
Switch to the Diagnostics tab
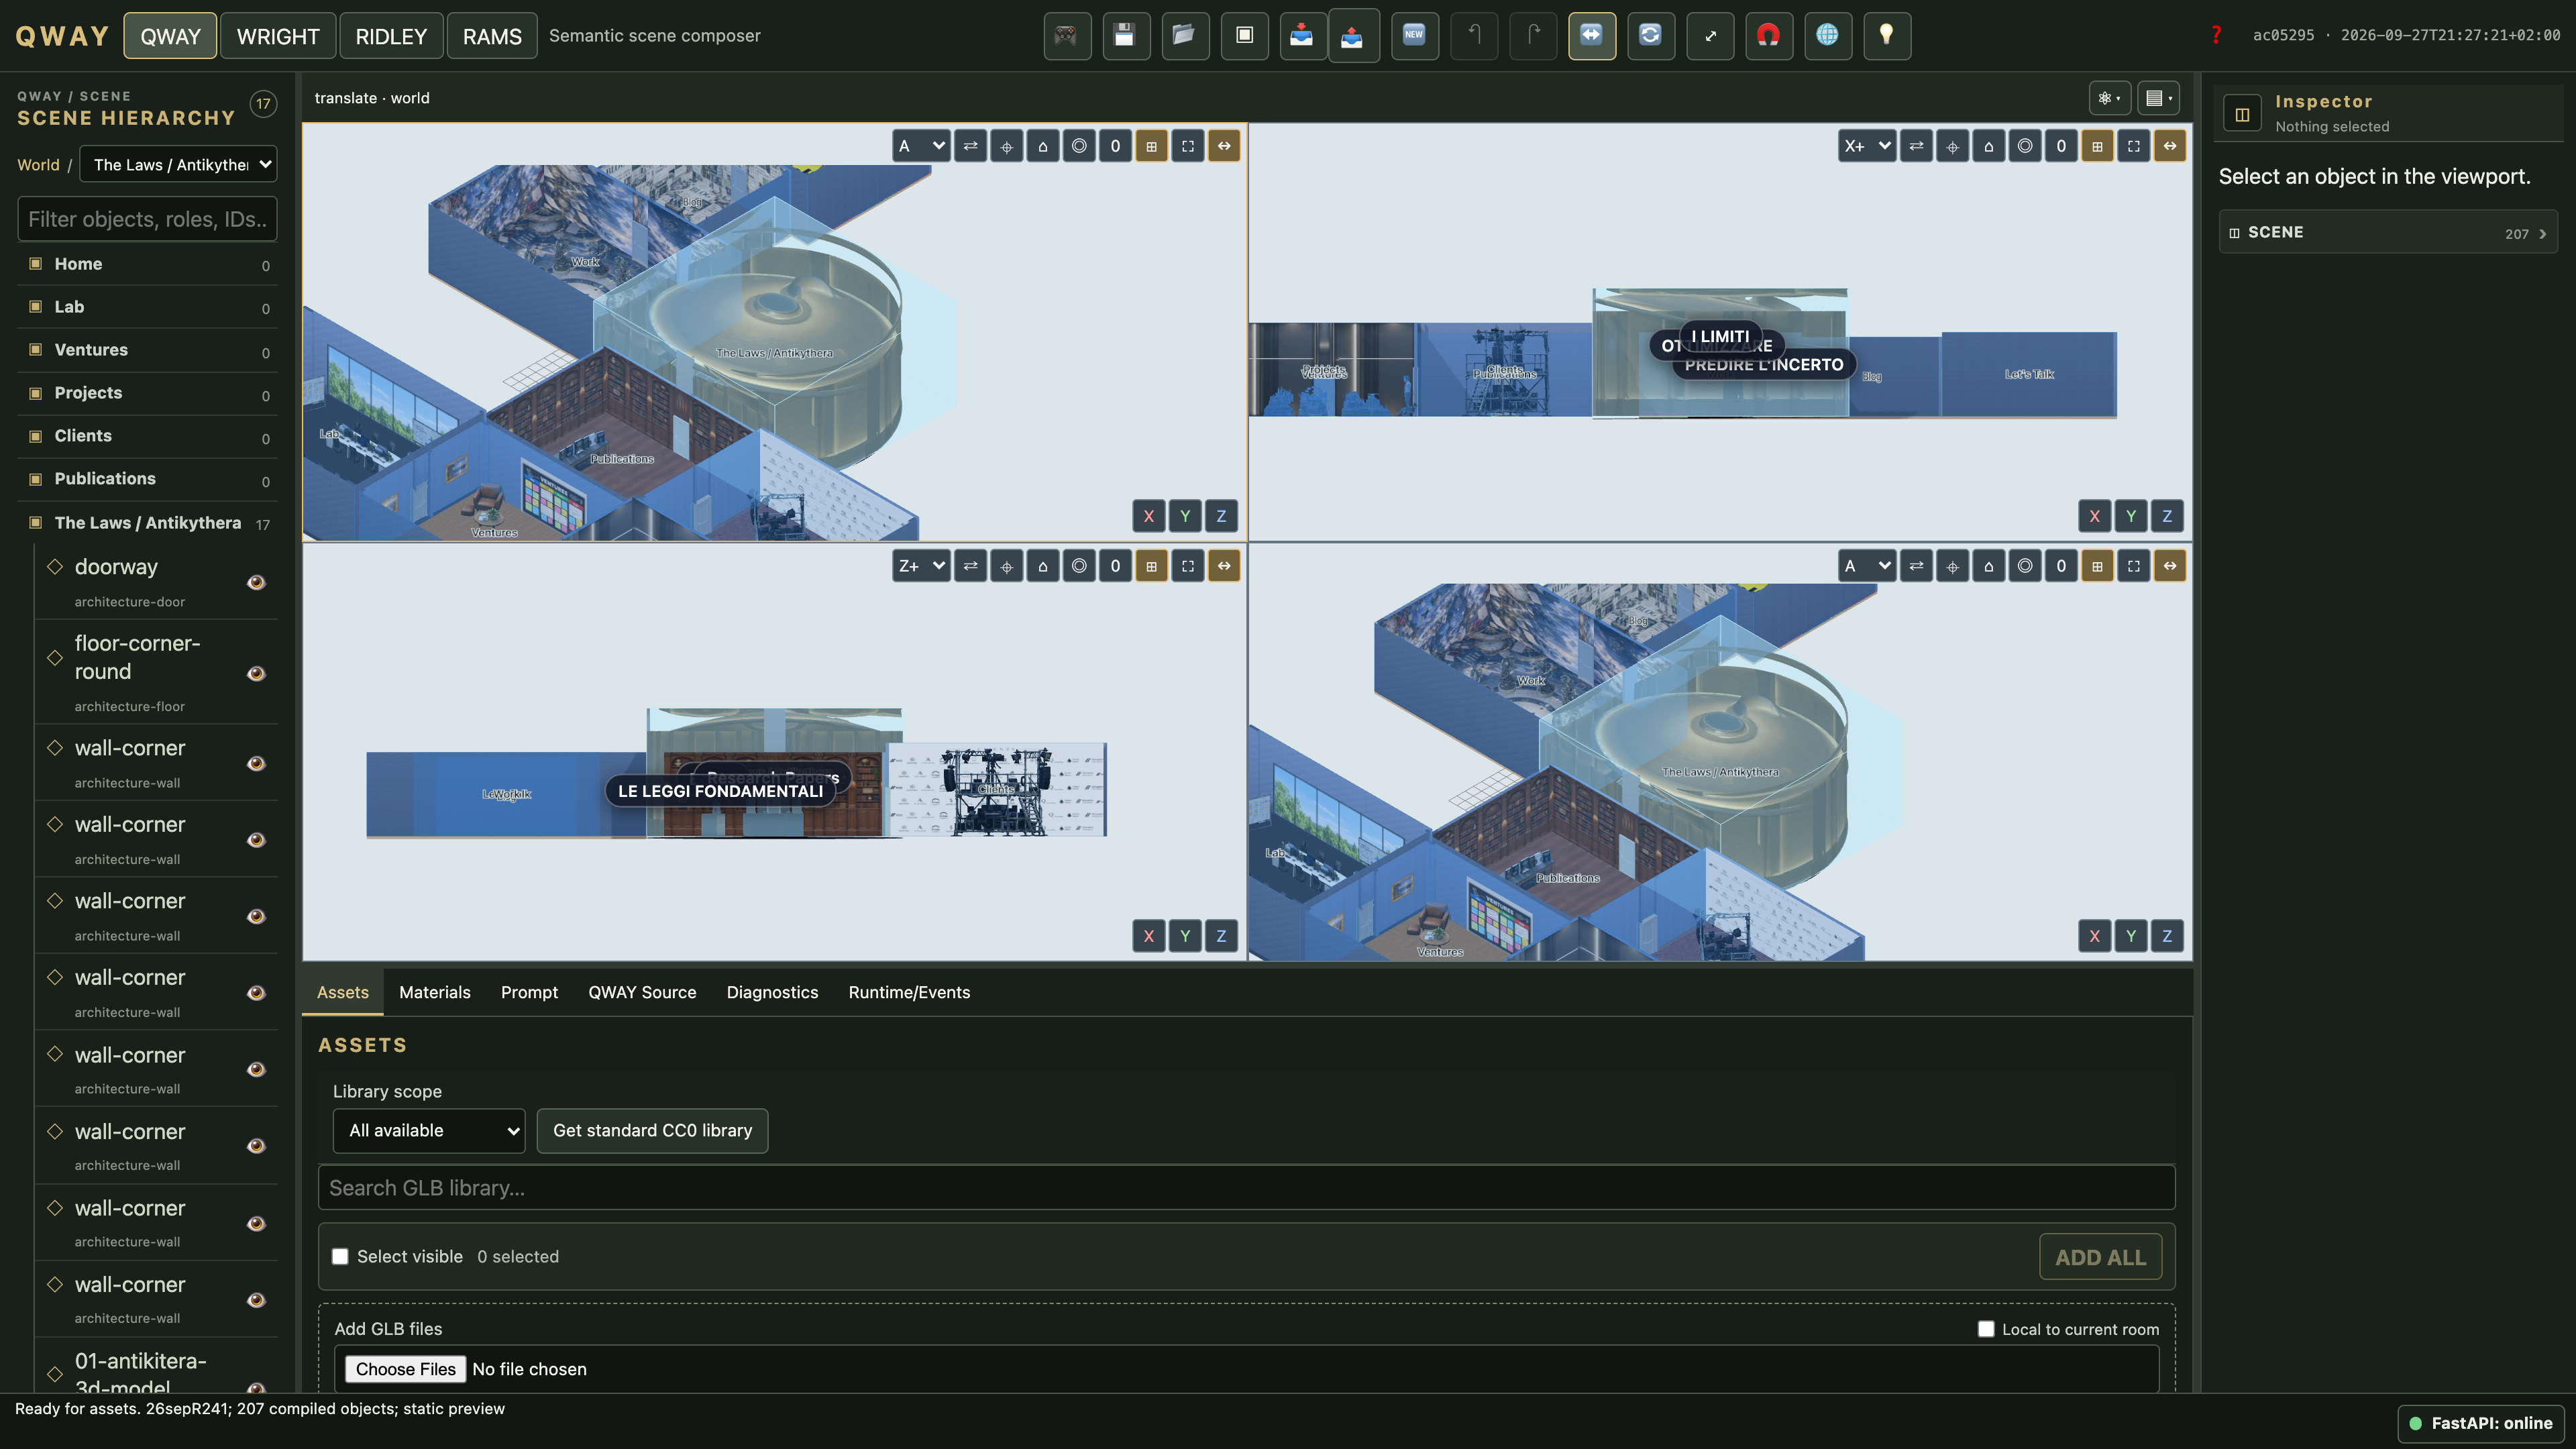click(772, 992)
